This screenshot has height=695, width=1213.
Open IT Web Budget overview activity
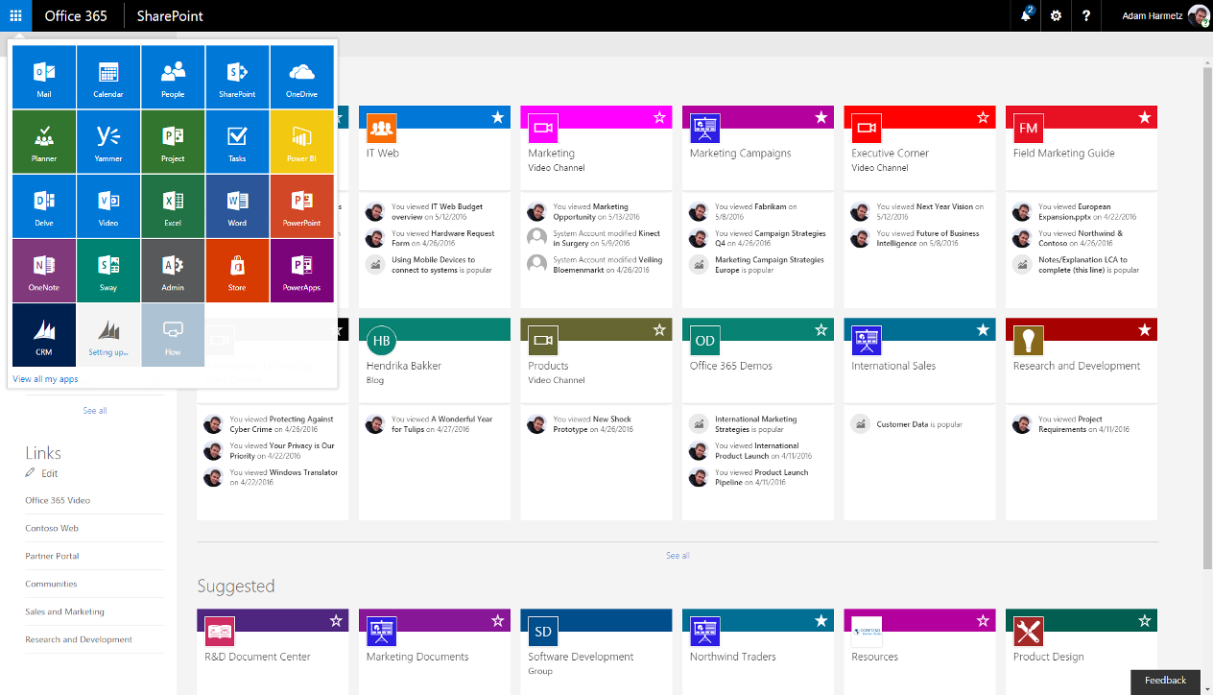[437, 211]
